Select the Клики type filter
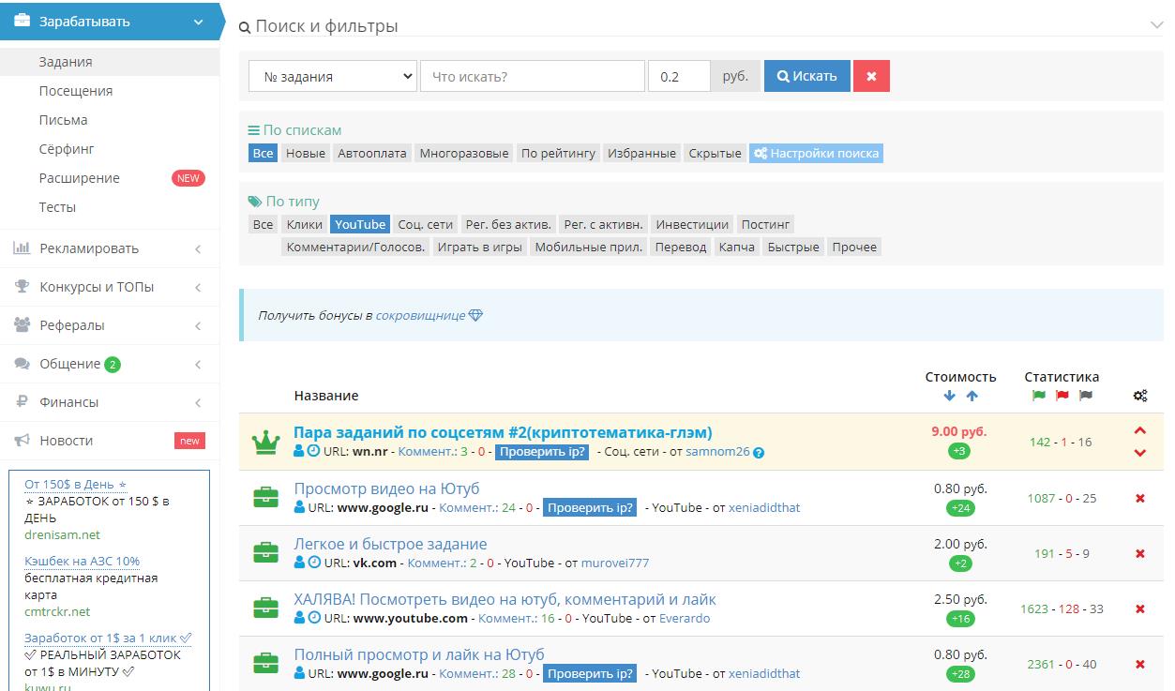 point(305,224)
